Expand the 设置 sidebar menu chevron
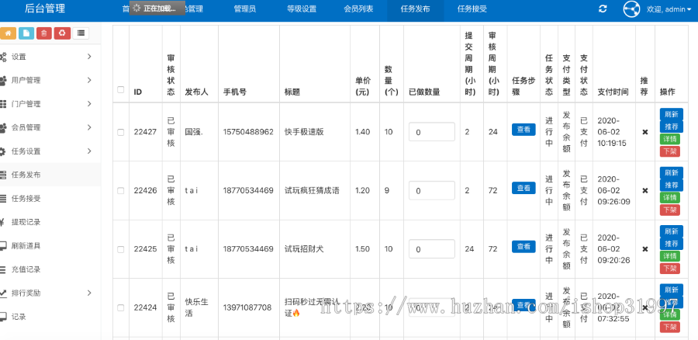 [89, 57]
